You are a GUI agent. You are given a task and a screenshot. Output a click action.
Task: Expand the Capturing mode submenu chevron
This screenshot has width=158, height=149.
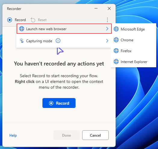pos(107,41)
